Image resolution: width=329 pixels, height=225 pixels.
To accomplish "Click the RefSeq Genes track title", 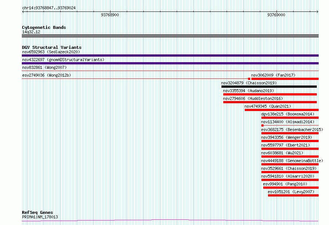I will (37, 212).
